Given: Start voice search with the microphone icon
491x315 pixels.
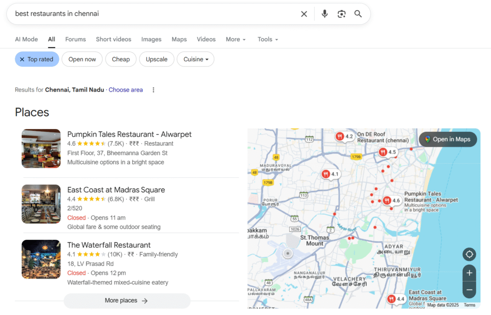Looking at the screenshot, I should [325, 14].
